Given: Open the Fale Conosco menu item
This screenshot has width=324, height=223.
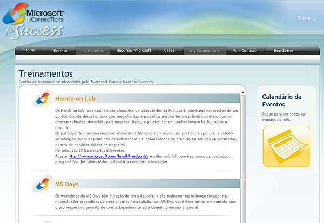Looking at the screenshot, I should point(245,51).
